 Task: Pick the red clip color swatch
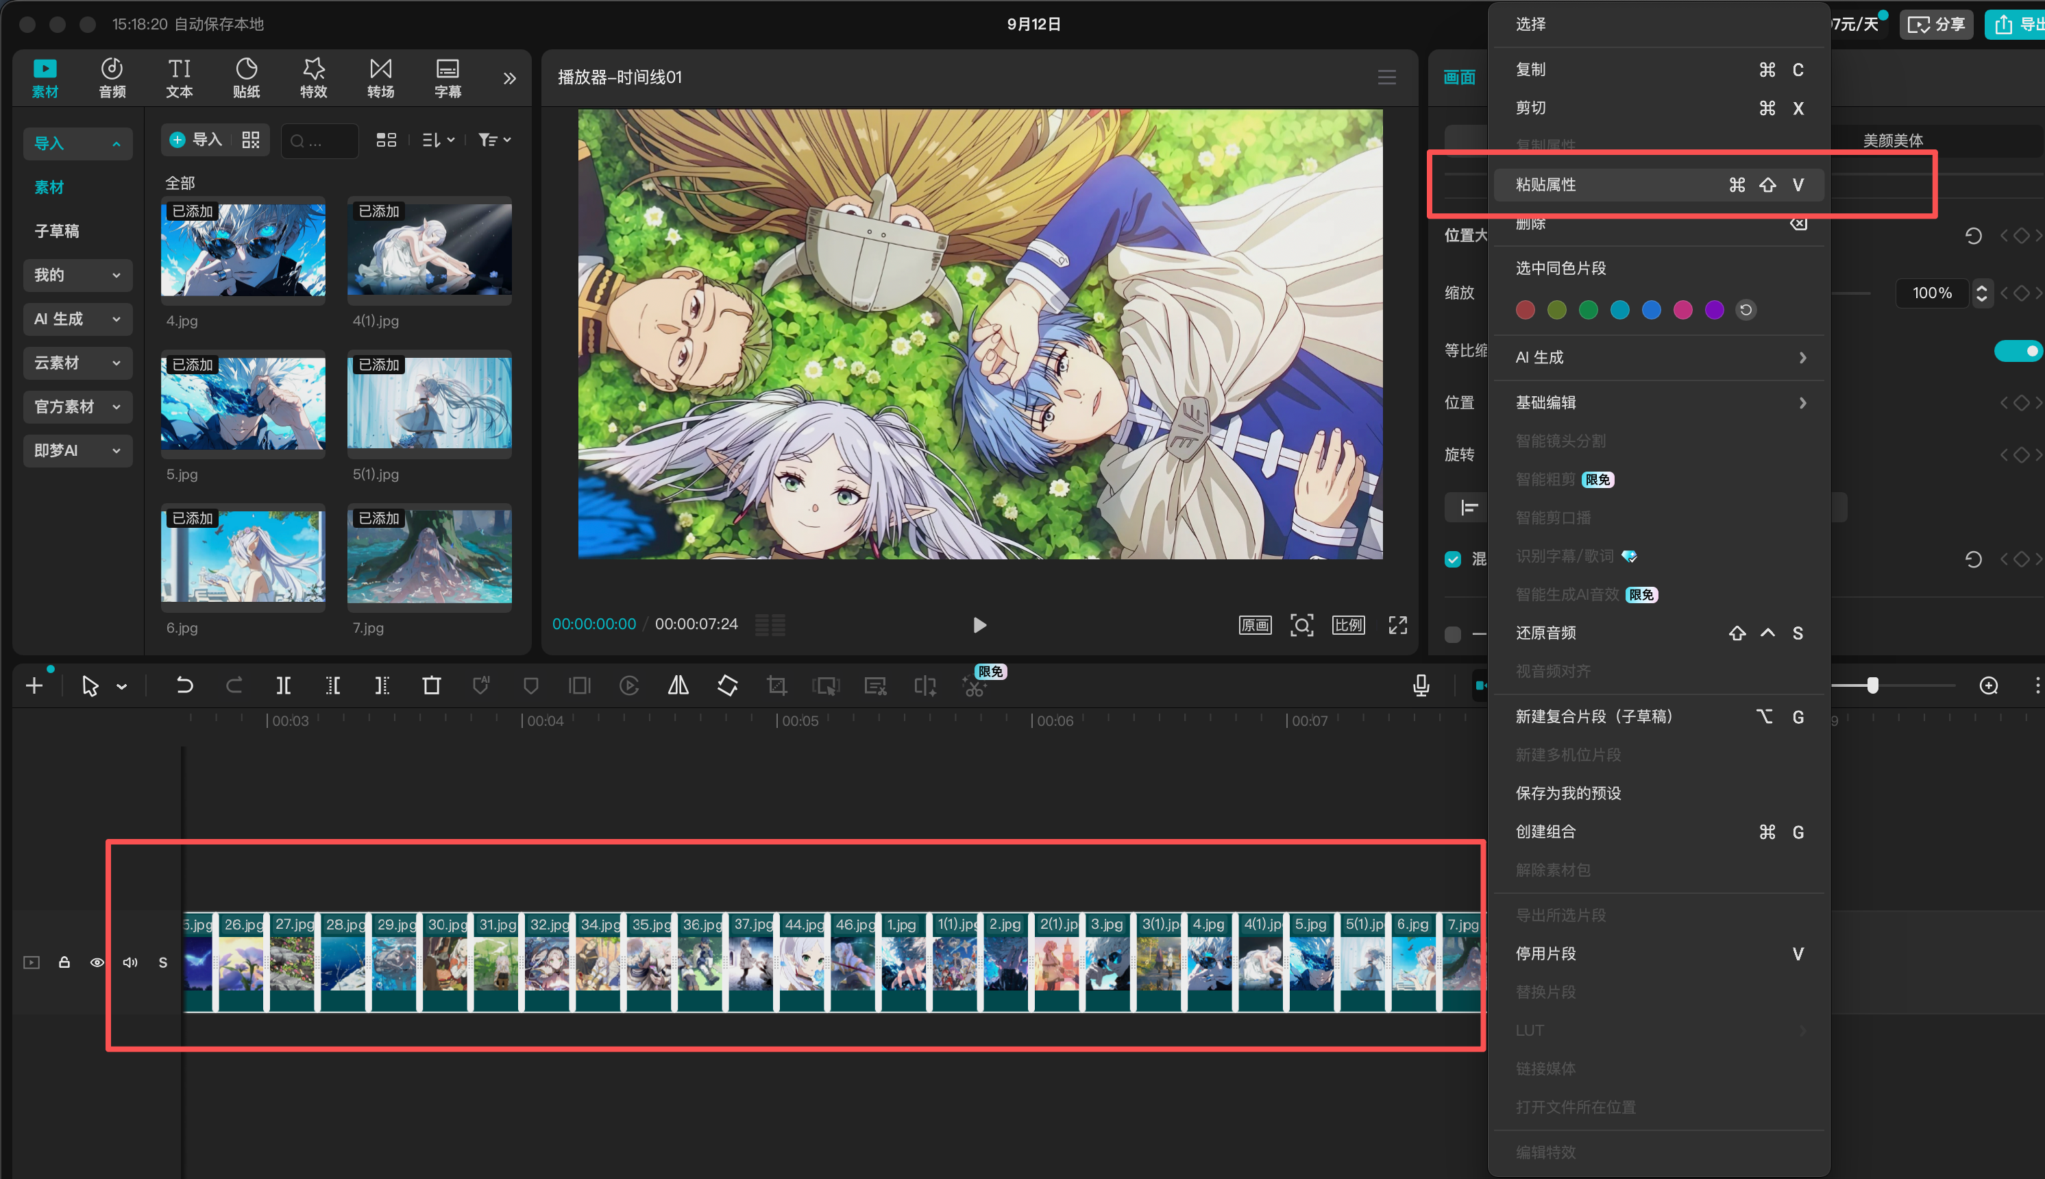[1526, 310]
